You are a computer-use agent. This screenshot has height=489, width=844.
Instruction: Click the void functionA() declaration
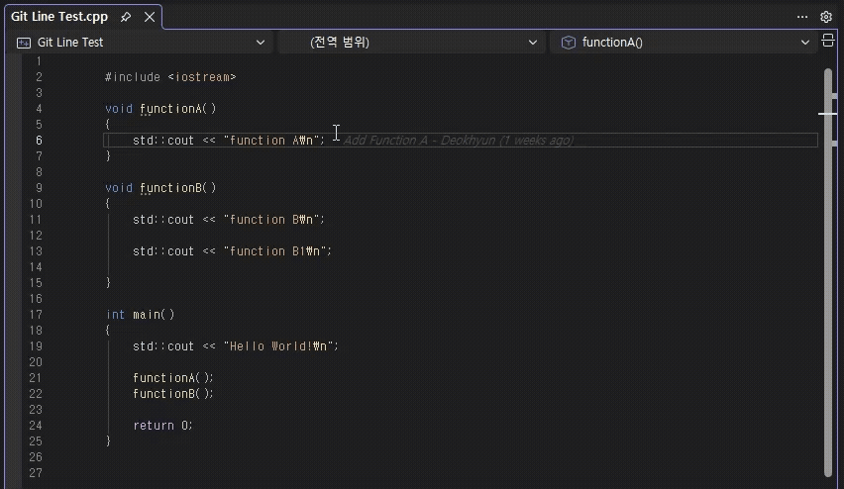(160, 109)
